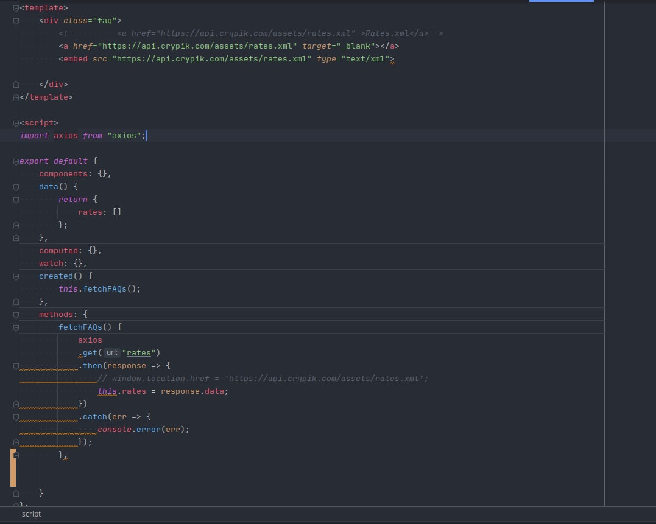Image resolution: width=656 pixels, height=524 pixels.
Task: Collapse the created() hook fold
Action: 16,276
